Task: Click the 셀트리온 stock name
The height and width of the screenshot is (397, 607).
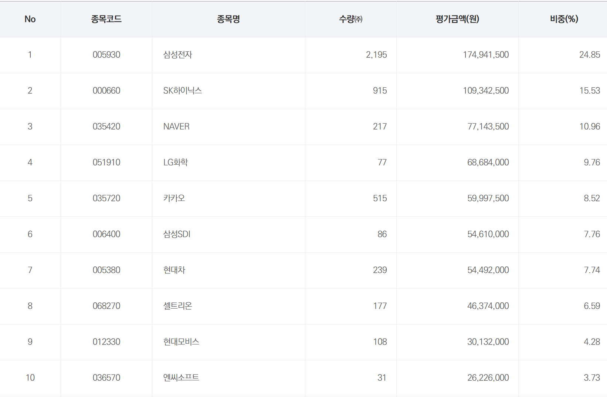Action: pyautogui.click(x=178, y=306)
